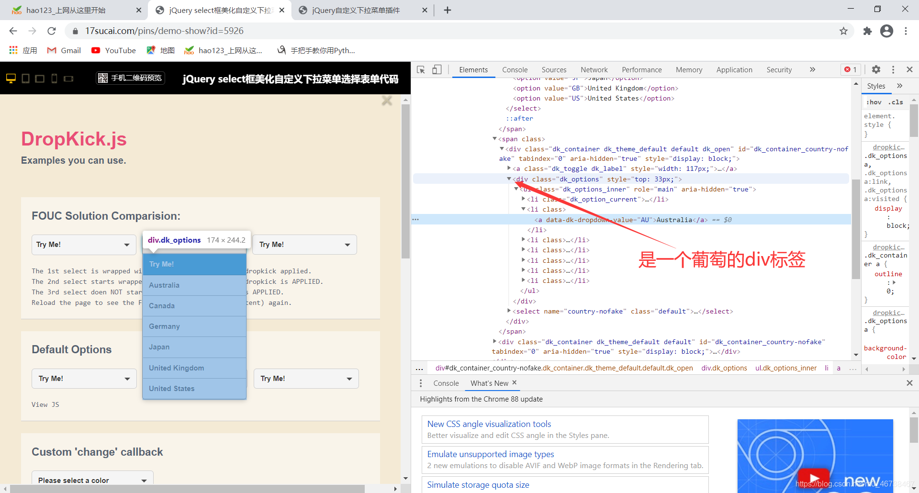This screenshot has height=493, width=919.
Task: Click the mobile QR code preview button
Action: coord(130,78)
